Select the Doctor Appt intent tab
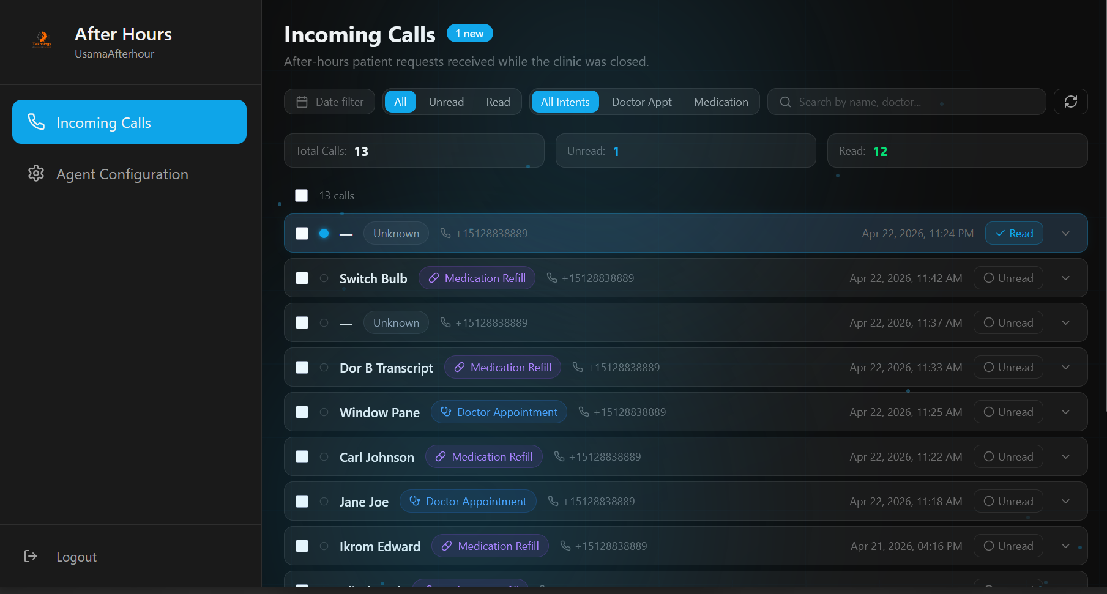Viewport: 1107px width, 594px height. click(641, 102)
